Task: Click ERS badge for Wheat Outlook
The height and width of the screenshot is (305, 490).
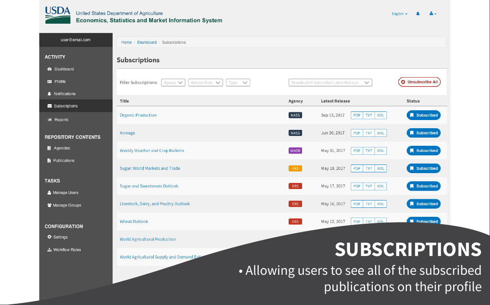Action: coord(295,222)
